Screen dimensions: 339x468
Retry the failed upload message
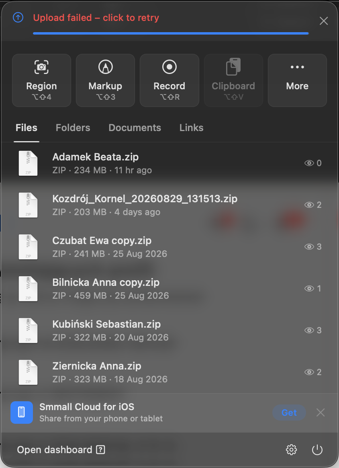click(96, 18)
